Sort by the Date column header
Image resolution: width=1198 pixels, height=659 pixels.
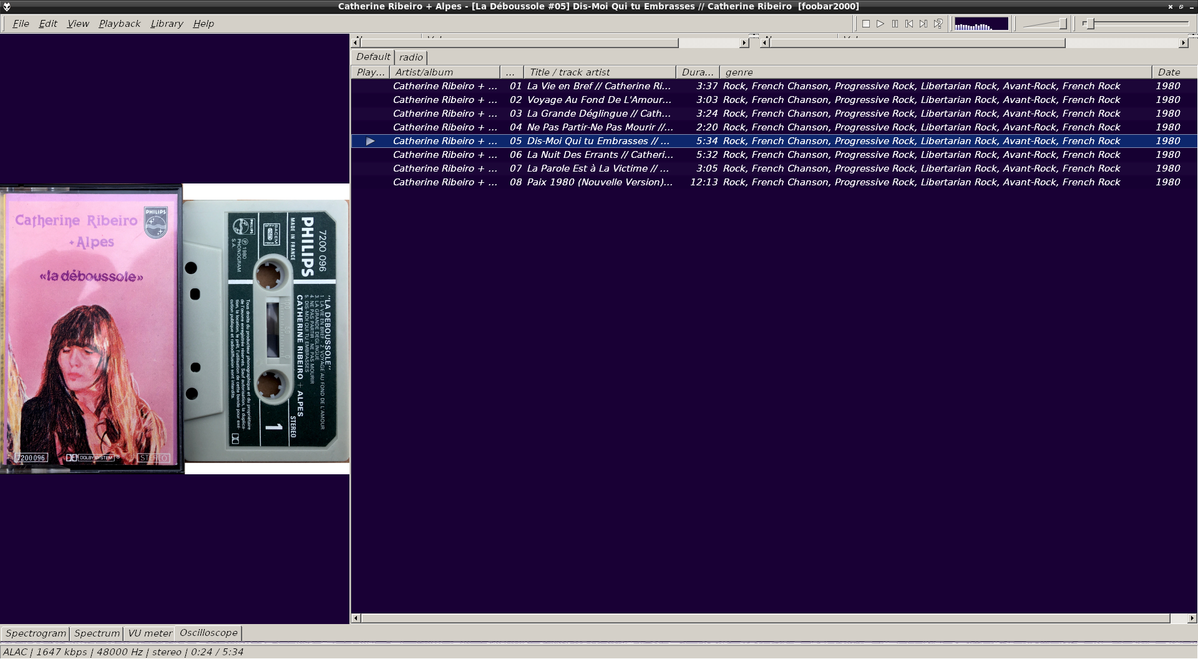coord(1174,72)
